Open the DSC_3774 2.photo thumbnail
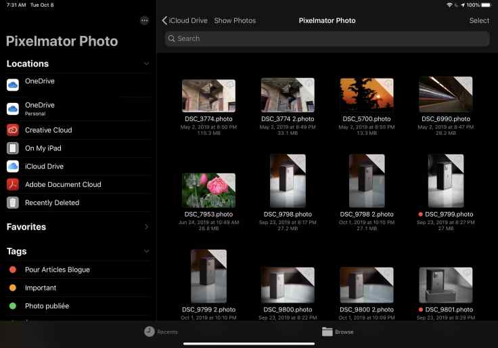 pos(288,95)
